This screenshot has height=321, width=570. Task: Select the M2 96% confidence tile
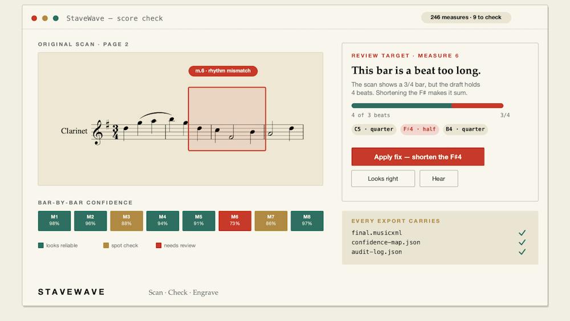point(90,221)
